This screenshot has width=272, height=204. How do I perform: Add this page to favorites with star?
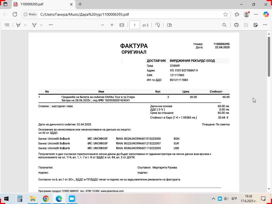pos(226,14)
